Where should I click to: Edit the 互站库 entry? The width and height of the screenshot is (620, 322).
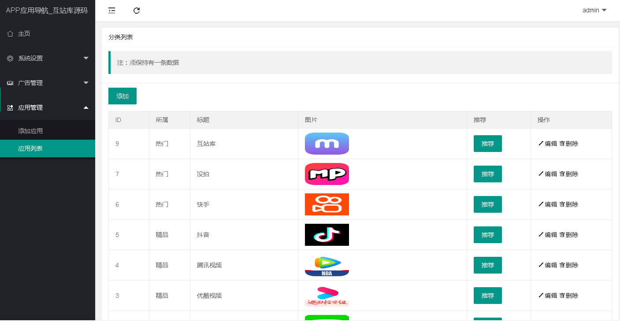[x=548, y=144]
